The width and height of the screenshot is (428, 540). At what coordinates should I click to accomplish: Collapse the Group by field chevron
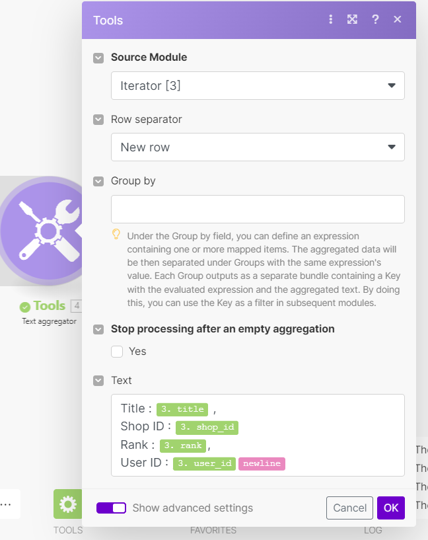point(98,181)
